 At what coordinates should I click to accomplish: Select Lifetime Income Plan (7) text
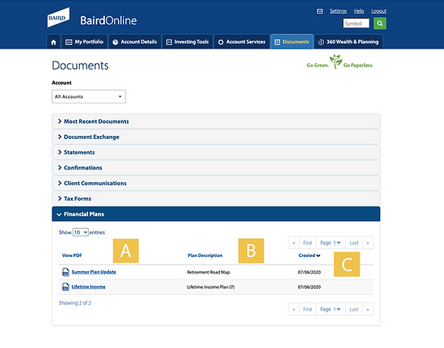[211, 287]
